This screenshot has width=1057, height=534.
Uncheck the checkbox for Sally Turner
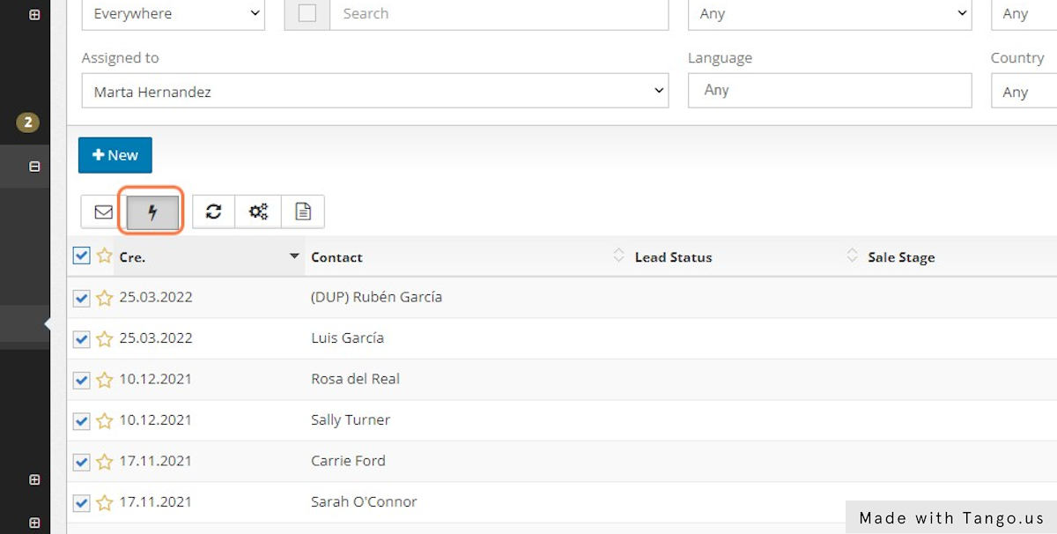point(81,421)
